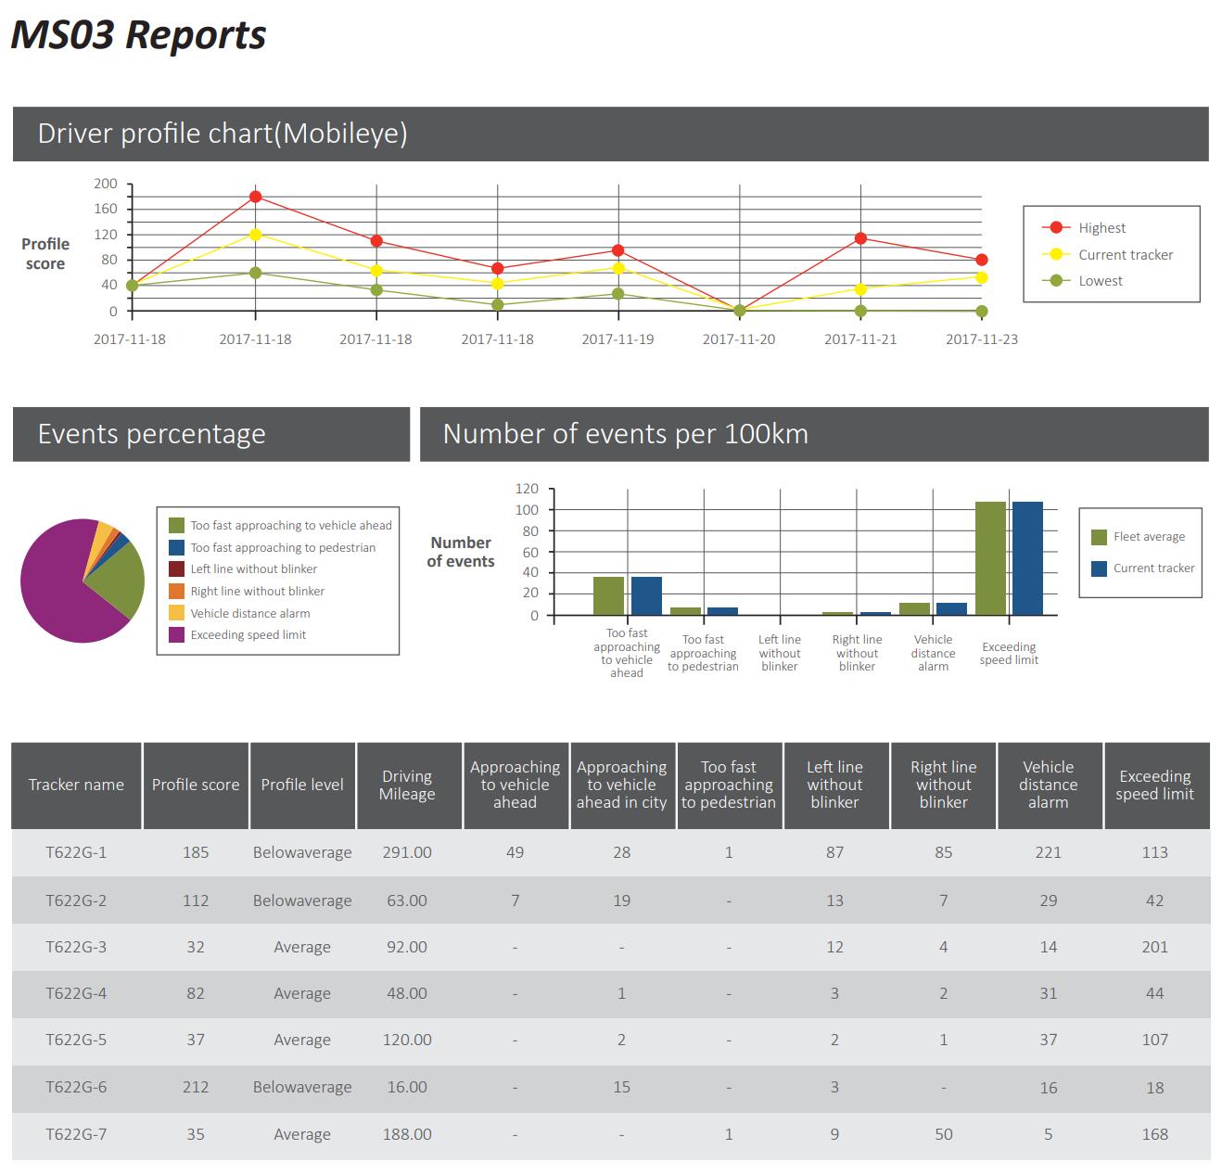This screenshot has height=1175, width=1222.
Task: Click the Driver profile chart(Mobileye) section header
Action: 610,134
